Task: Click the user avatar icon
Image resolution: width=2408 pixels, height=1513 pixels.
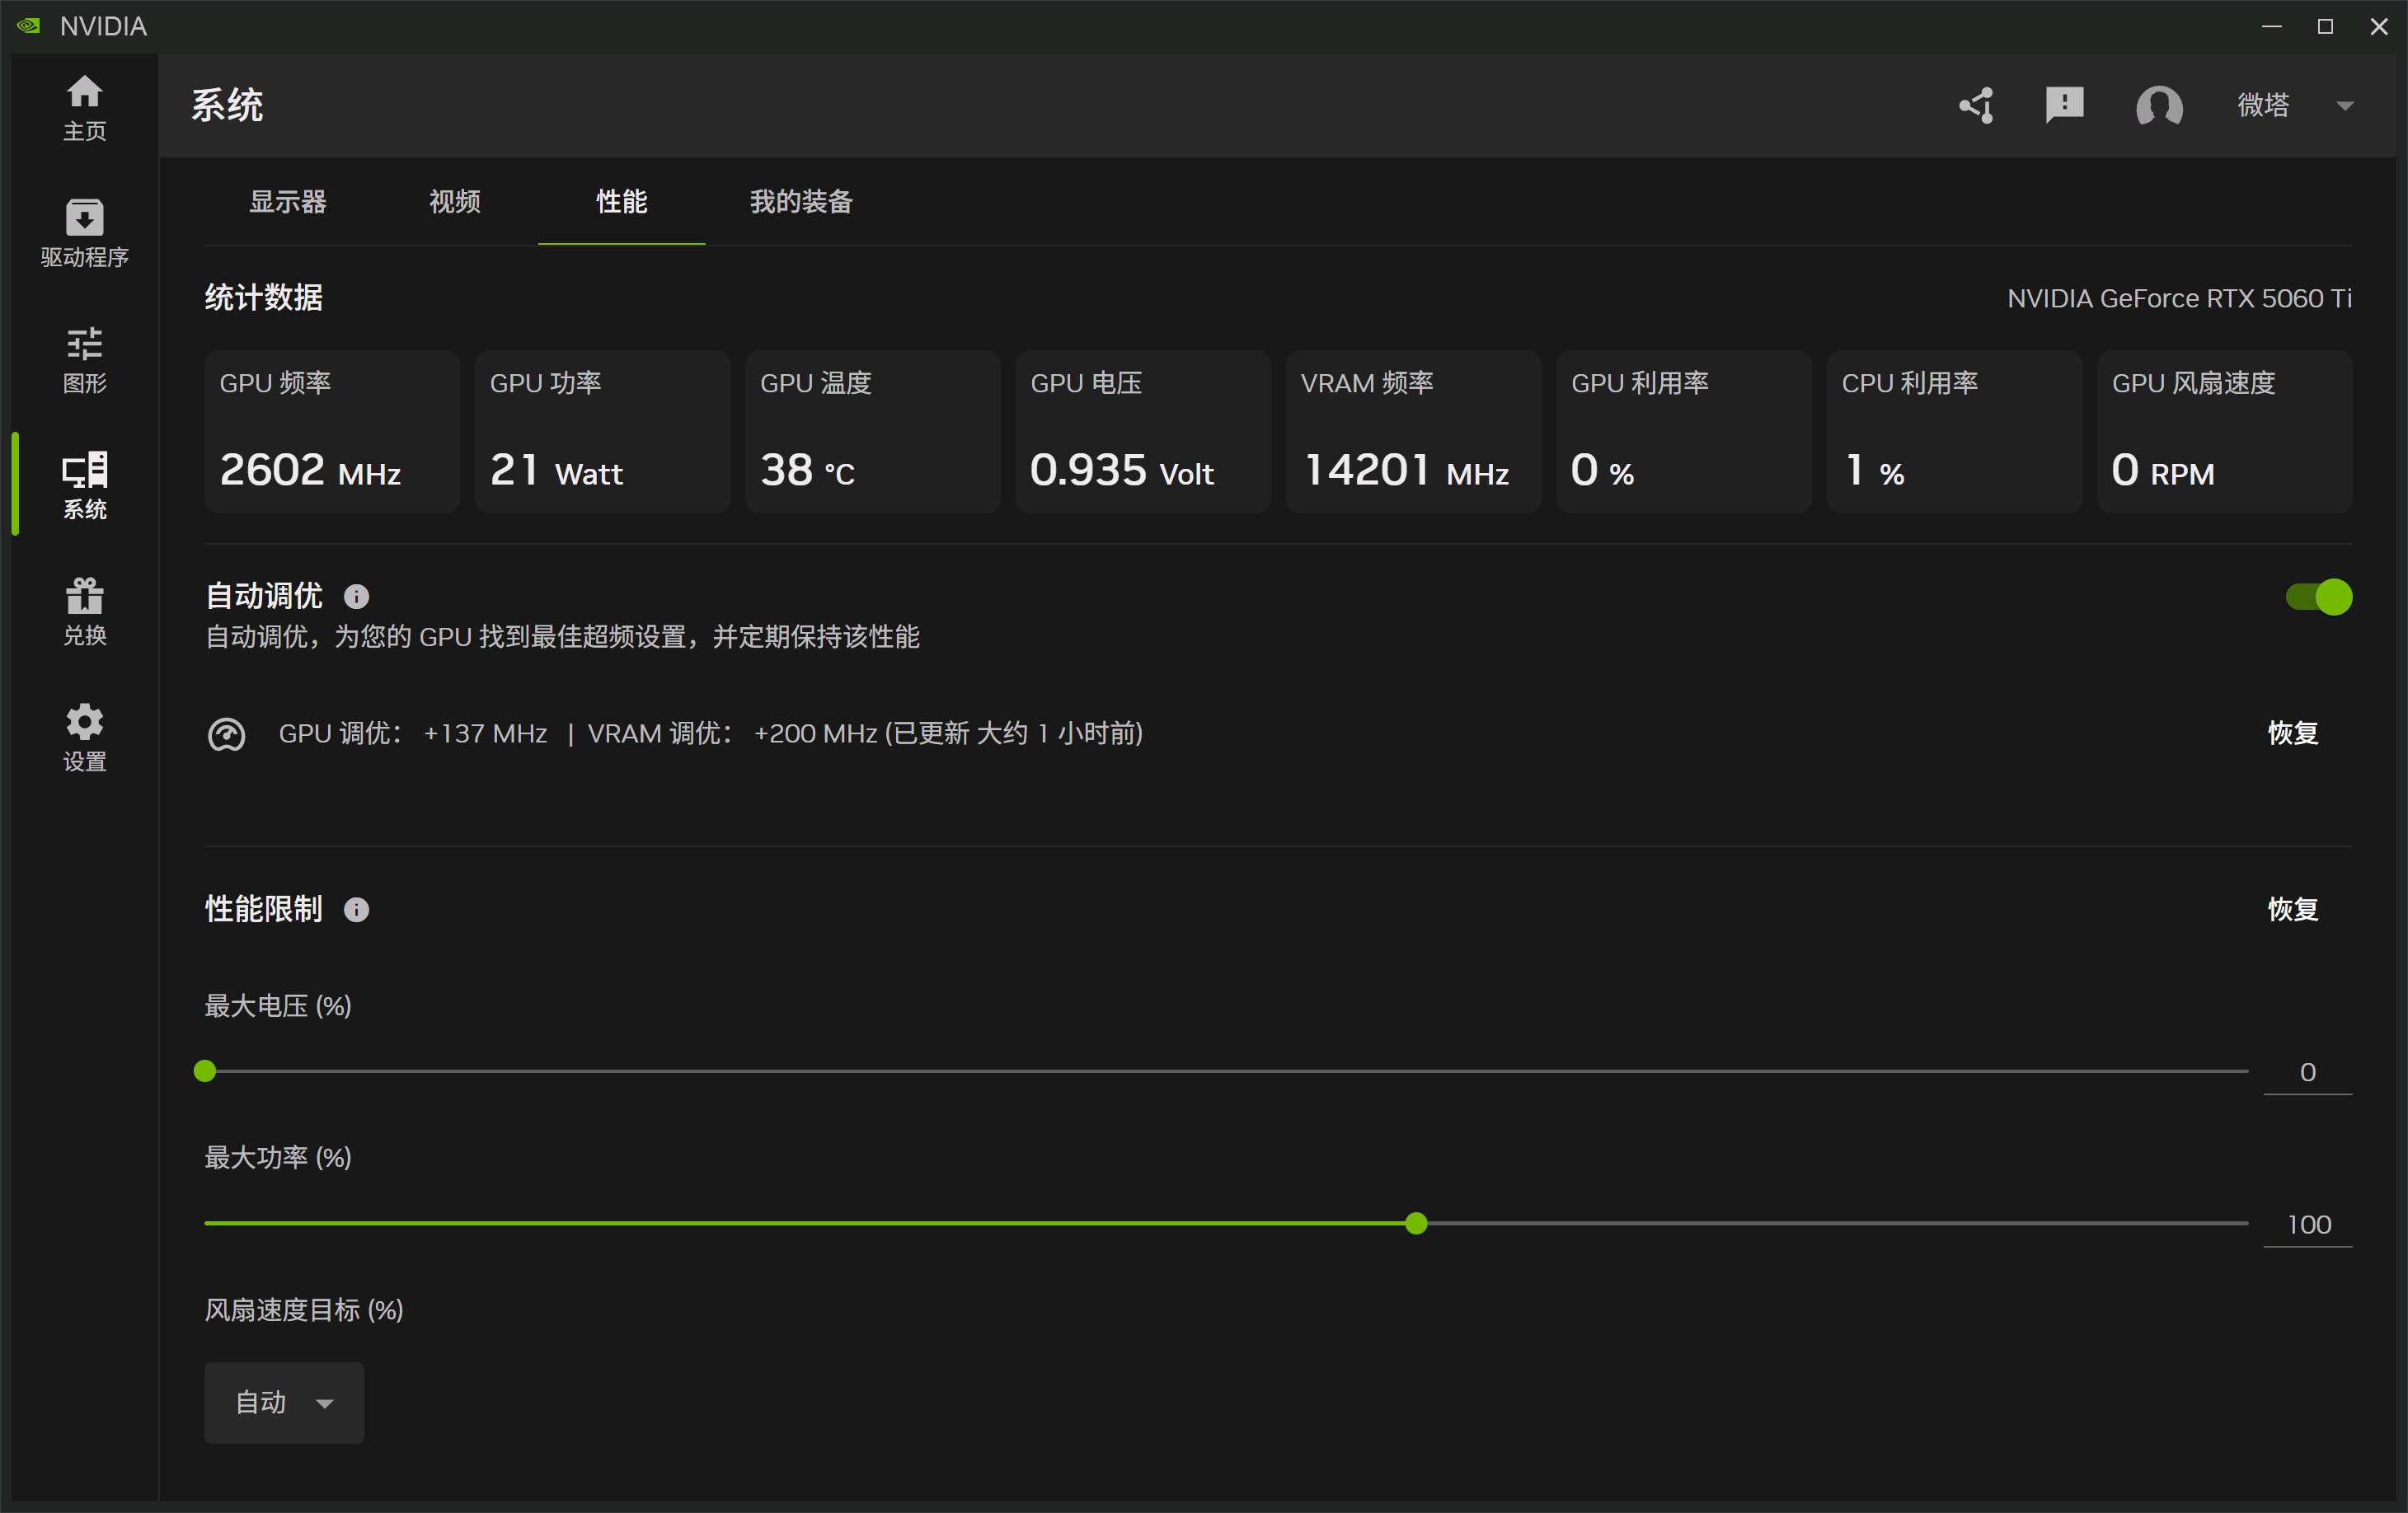Action: [2158, 105]
